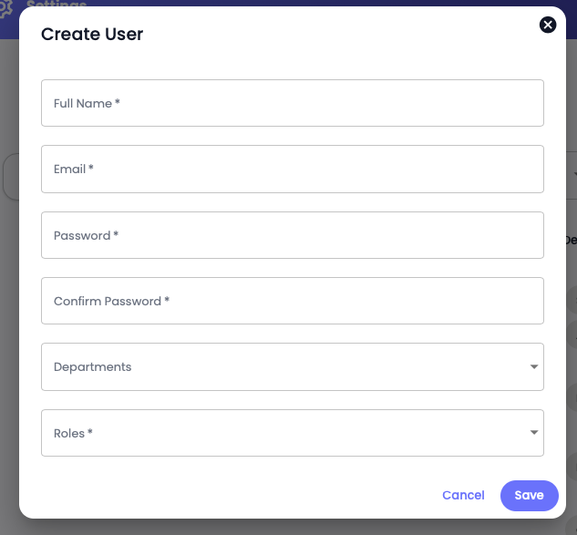This screenshot has width=577, height=535.
Task: Focus the Password input field
Action: coord(293,235)
